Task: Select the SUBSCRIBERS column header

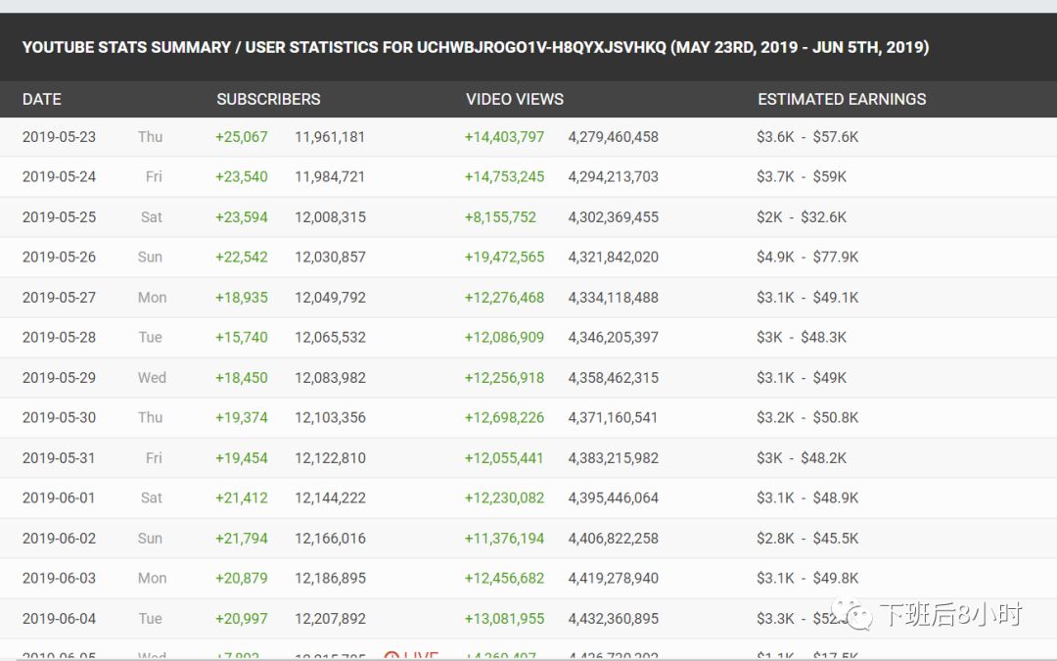Action: [268, 99]
